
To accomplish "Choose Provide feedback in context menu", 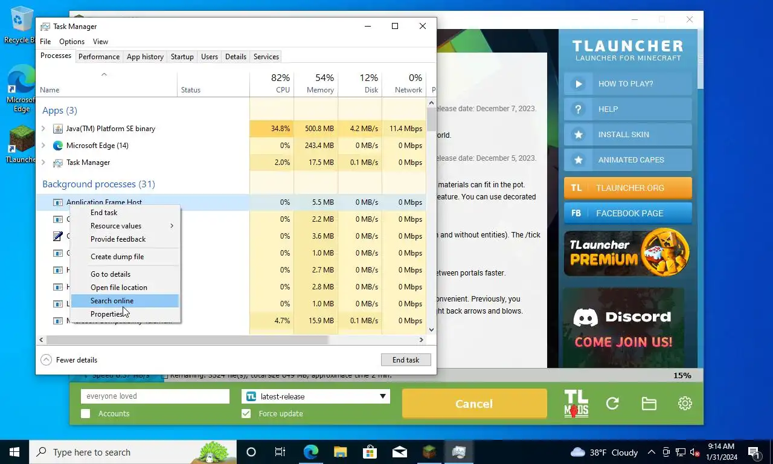I will click(126, 239).
